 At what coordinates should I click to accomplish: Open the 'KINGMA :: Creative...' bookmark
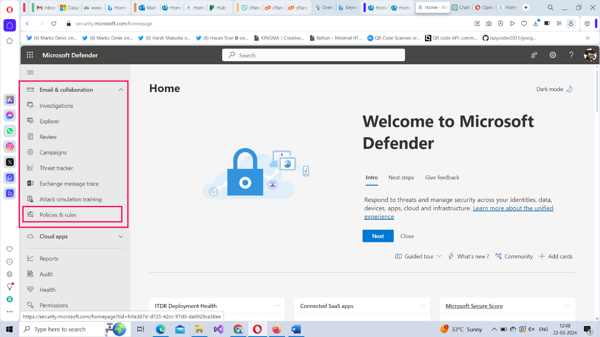coord(279,38)
